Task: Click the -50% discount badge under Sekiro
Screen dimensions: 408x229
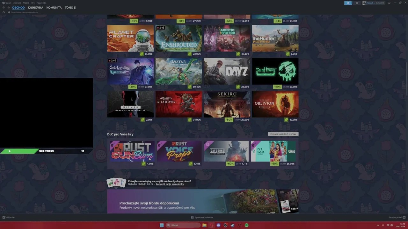Action: (229, 120)
